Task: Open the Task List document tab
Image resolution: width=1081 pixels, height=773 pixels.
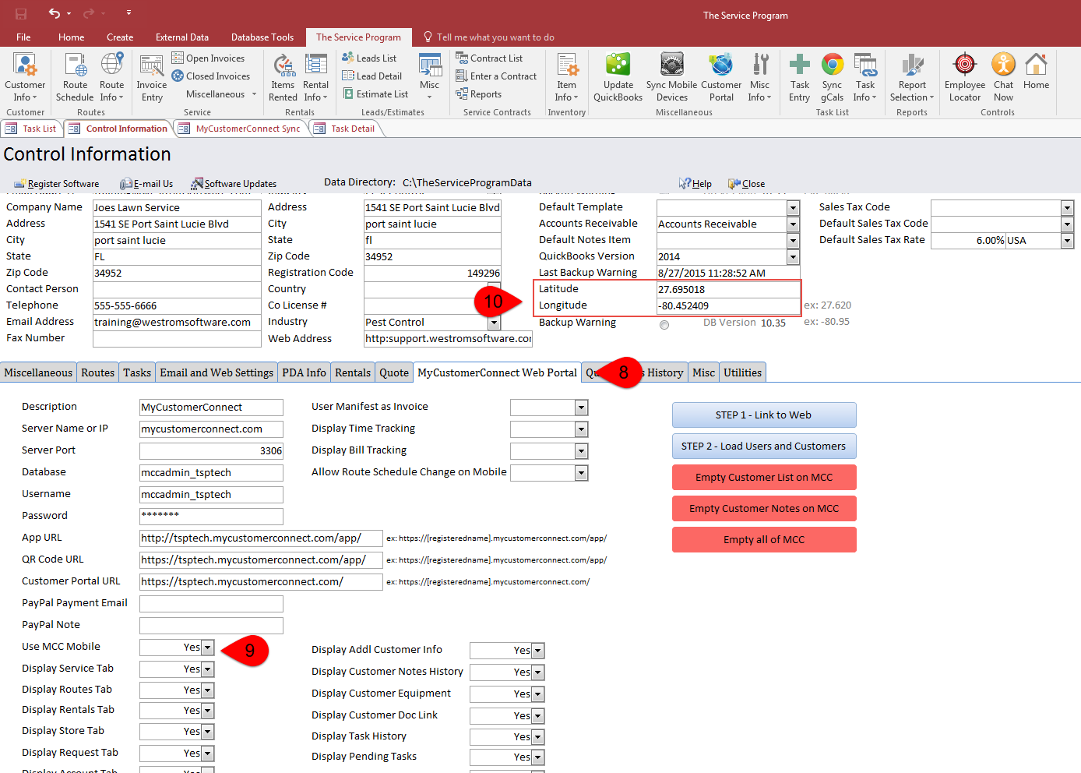Action: click(32, 129)
